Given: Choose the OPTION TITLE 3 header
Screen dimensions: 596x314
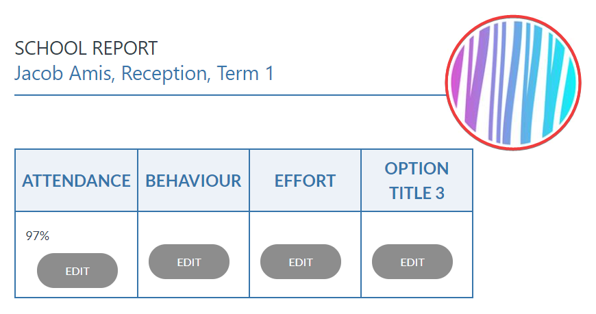Looking at the screenshot, I should (417, 181).
